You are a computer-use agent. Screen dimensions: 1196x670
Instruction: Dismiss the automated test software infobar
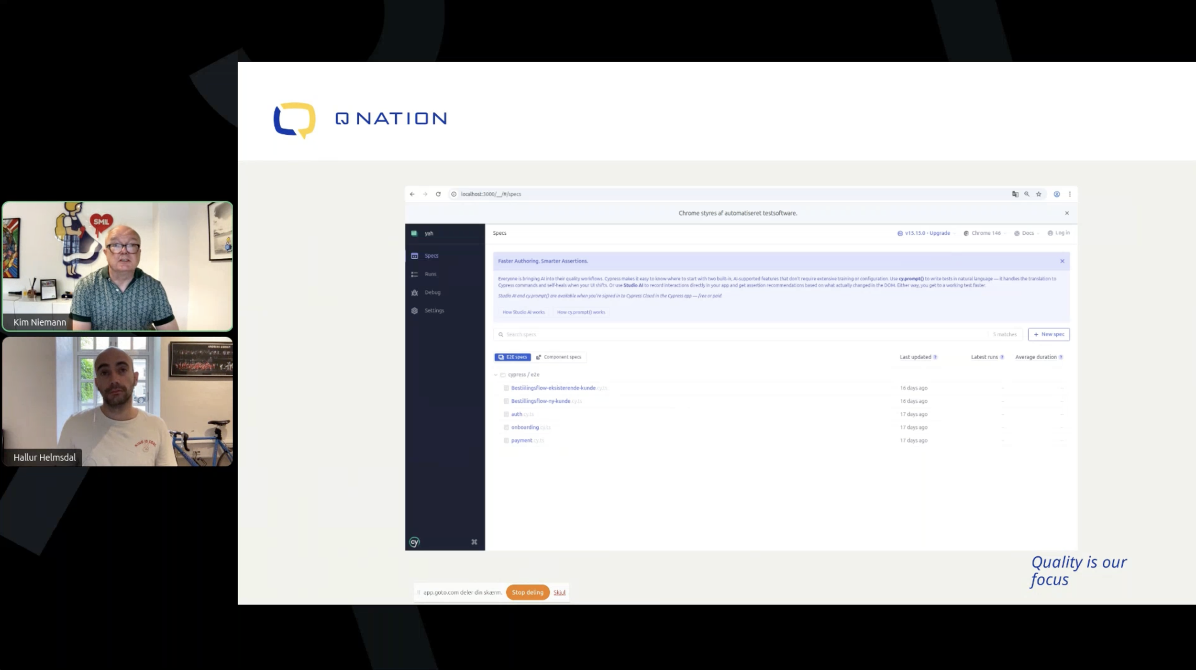[1067, 213]
